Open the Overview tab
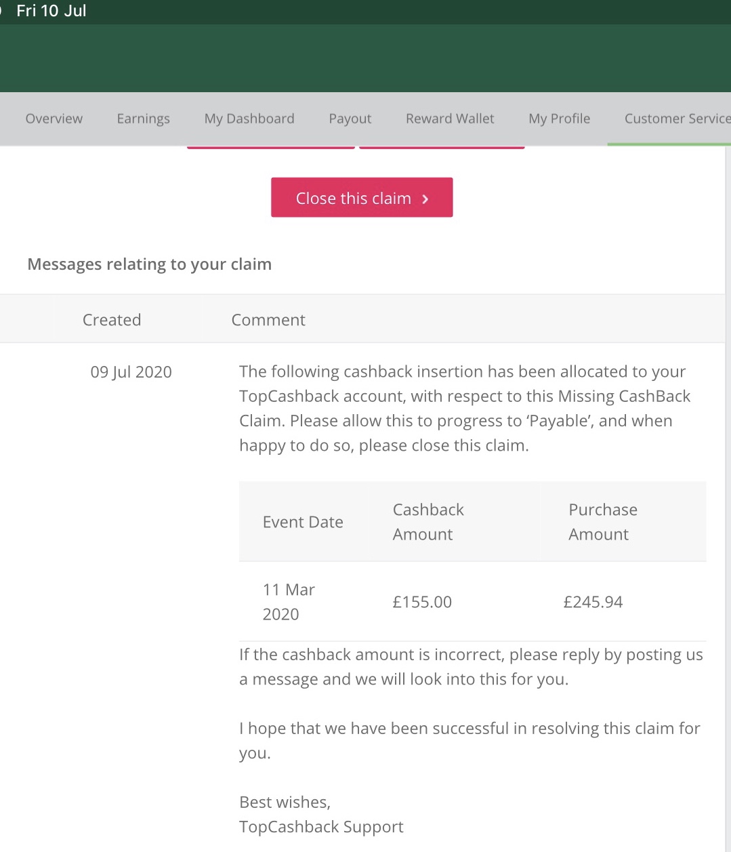Screen dimensions: 731x852 click(x=54, y=119)
